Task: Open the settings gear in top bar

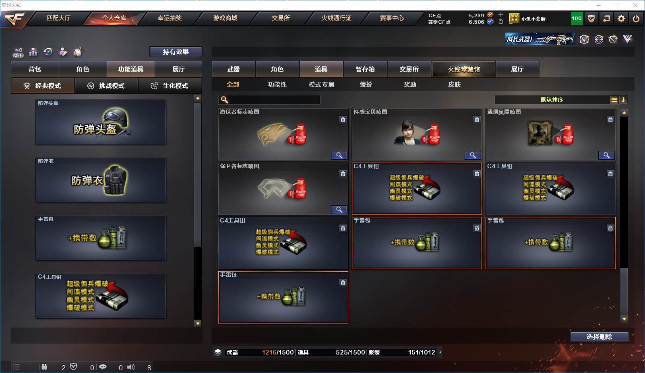Action: pos(621,19)
